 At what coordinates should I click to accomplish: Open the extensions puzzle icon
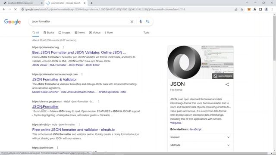coord(255,9)
